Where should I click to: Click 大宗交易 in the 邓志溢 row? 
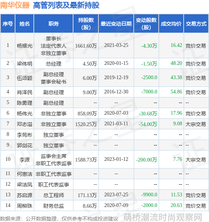click(x=195, y=124)
